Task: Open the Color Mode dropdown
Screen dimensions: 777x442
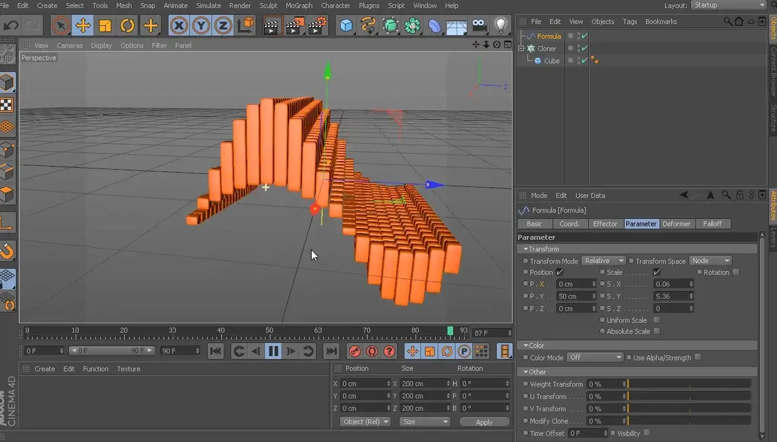Action: [595, 357]
